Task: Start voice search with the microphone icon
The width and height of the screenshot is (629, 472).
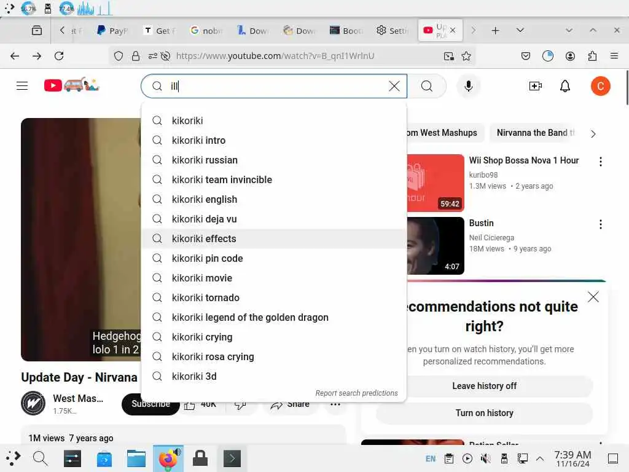Action: [x=468, y=86]
